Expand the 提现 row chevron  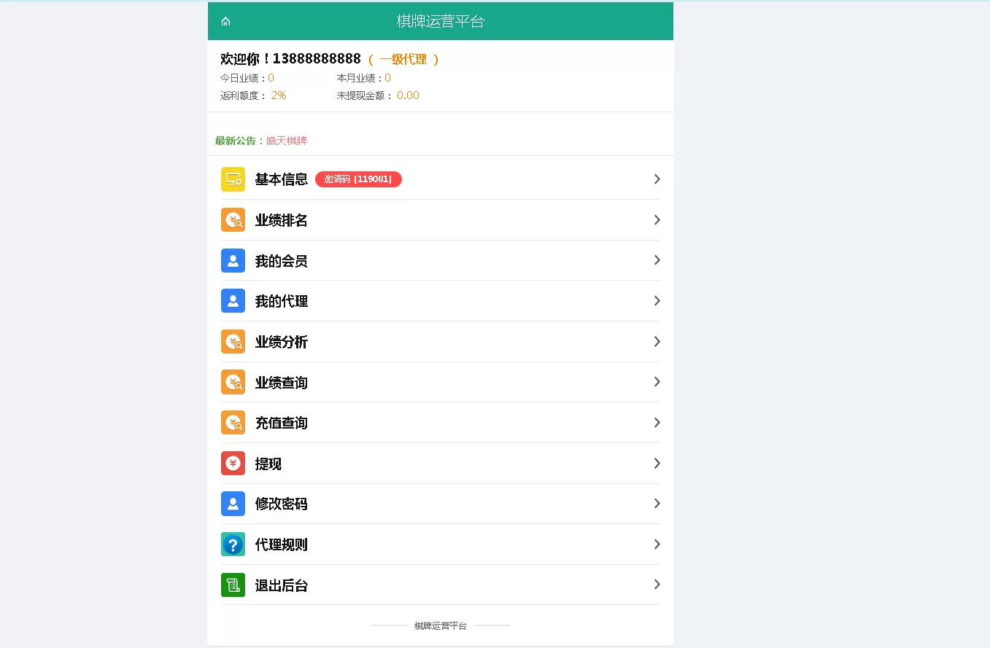click(x=656, y=463)
